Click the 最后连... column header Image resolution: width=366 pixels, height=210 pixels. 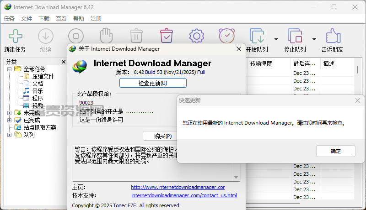(x=306, y=63)
